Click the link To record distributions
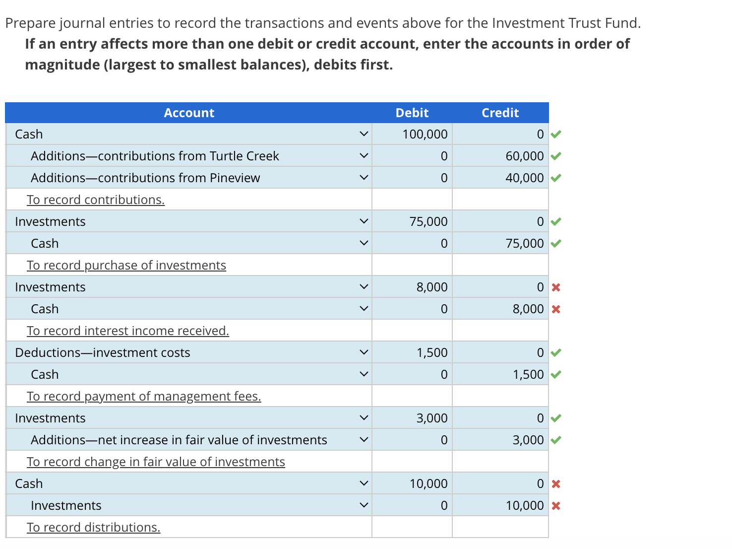Screen dimensions: 732x549 93,527
